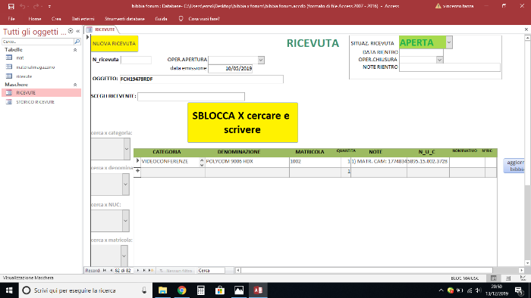The width and height of the screenshot is (531, 298).
Task: Click the navigation pane search magnifier icon
Action: click(x=77, y=42)
